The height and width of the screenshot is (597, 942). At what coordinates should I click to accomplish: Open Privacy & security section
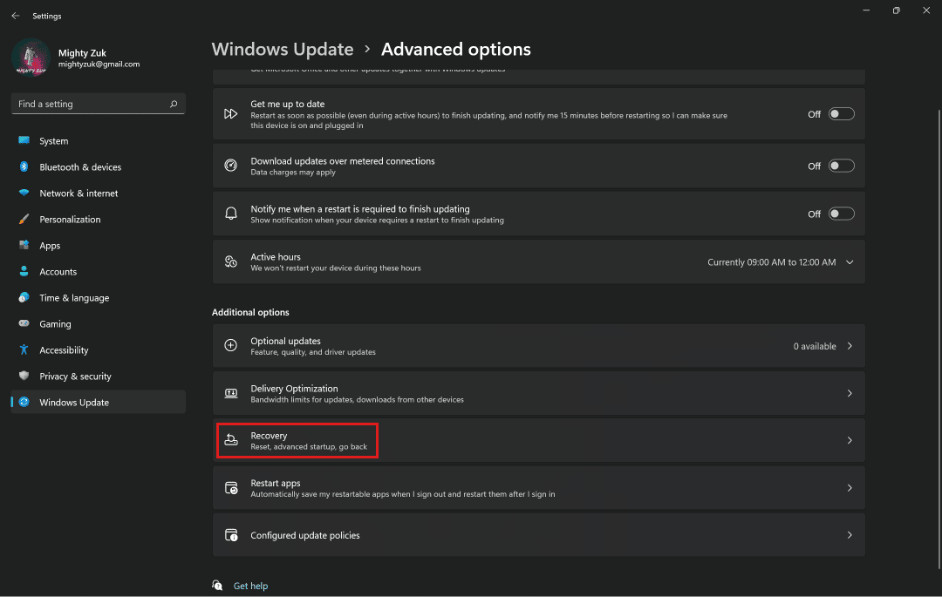[x=99, y=377]
